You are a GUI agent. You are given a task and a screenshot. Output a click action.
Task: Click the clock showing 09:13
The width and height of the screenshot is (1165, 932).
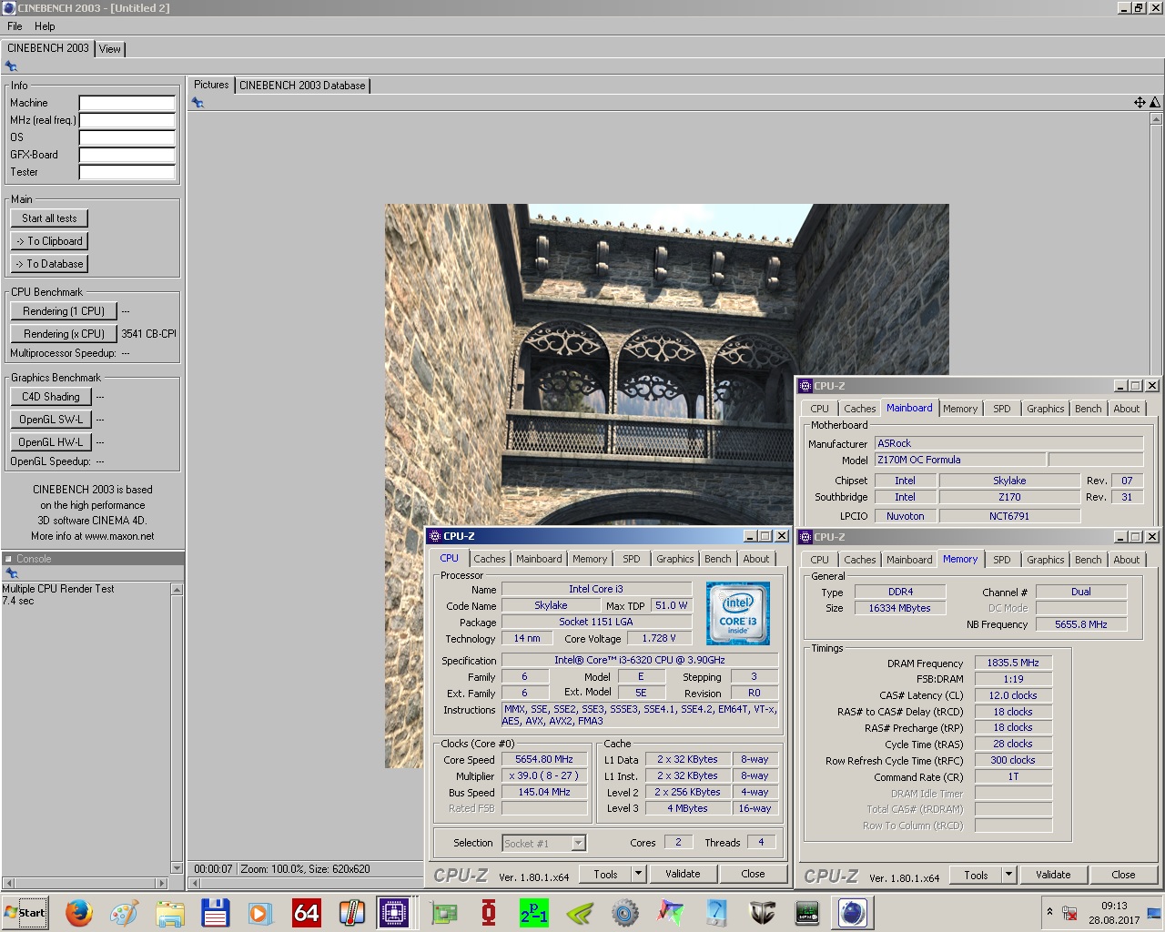[1114, 906]
